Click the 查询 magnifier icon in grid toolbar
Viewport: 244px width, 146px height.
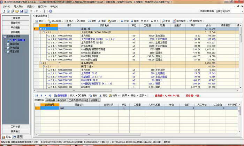tap(163, 21)
